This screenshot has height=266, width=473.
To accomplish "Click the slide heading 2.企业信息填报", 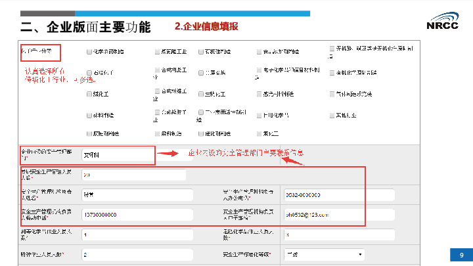I will tap(206, 27).
